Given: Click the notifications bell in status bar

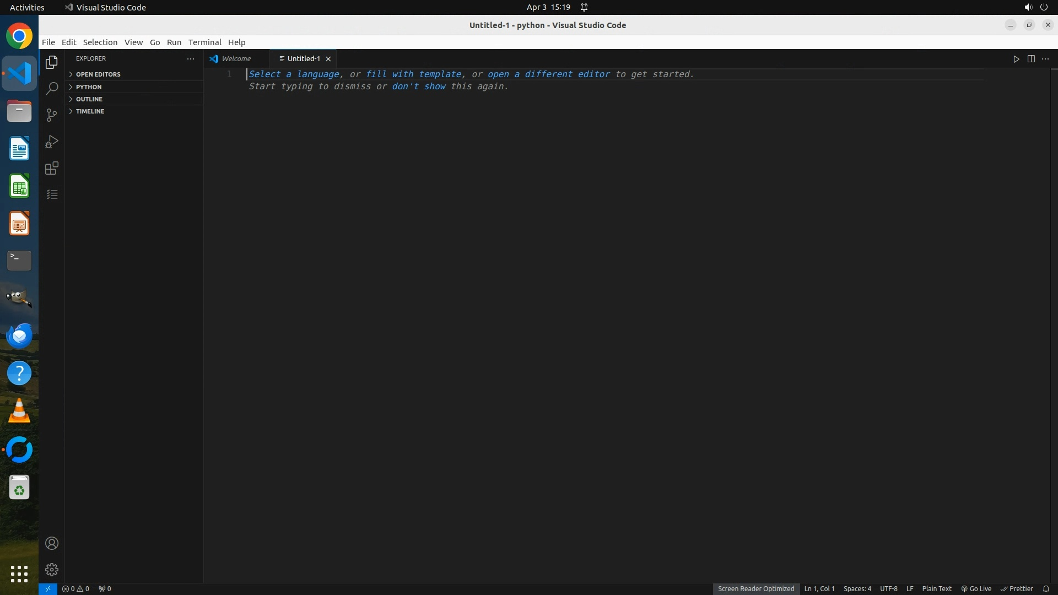Looking at the screenshot, I should coord(1046,589).
